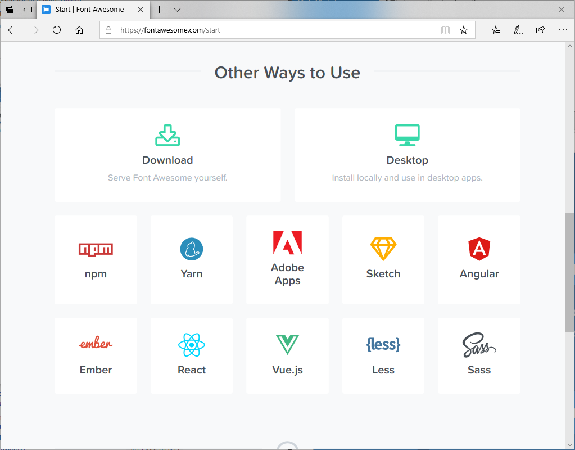
Task: Open the Desktop monitor icon
Action: 407,135
